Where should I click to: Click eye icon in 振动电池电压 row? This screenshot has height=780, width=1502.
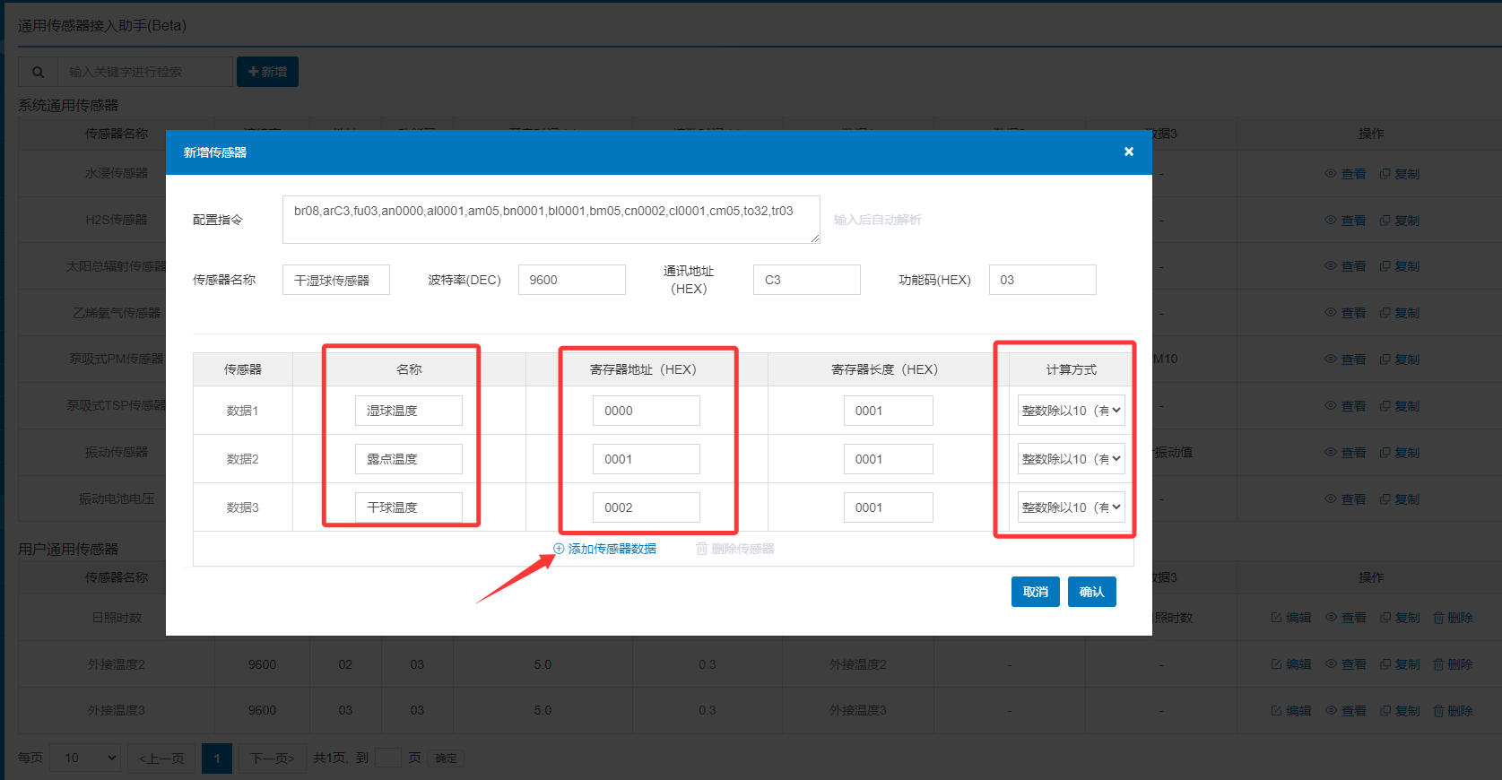[x=1331, y=499]
